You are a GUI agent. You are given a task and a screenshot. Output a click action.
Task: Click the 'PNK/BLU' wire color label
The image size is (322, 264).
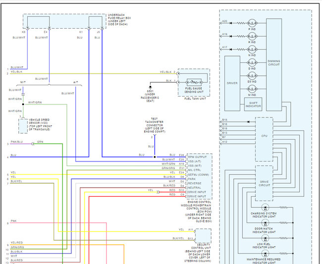pos(17,142)
